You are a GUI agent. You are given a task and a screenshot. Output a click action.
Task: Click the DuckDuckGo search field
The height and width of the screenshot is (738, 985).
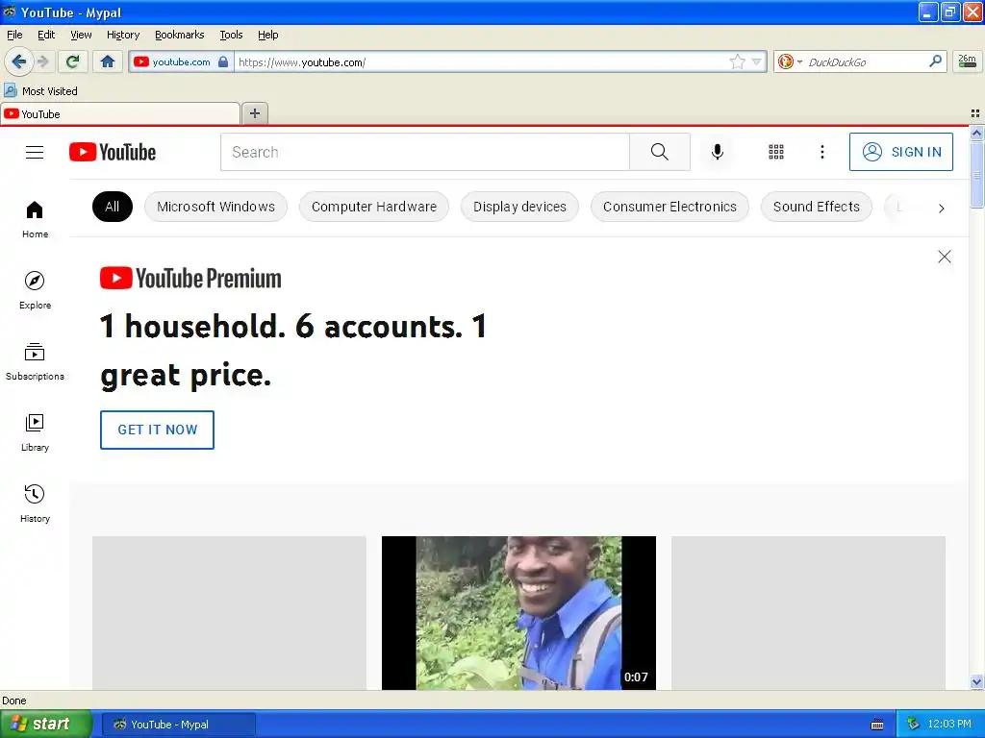click(866, 61)
